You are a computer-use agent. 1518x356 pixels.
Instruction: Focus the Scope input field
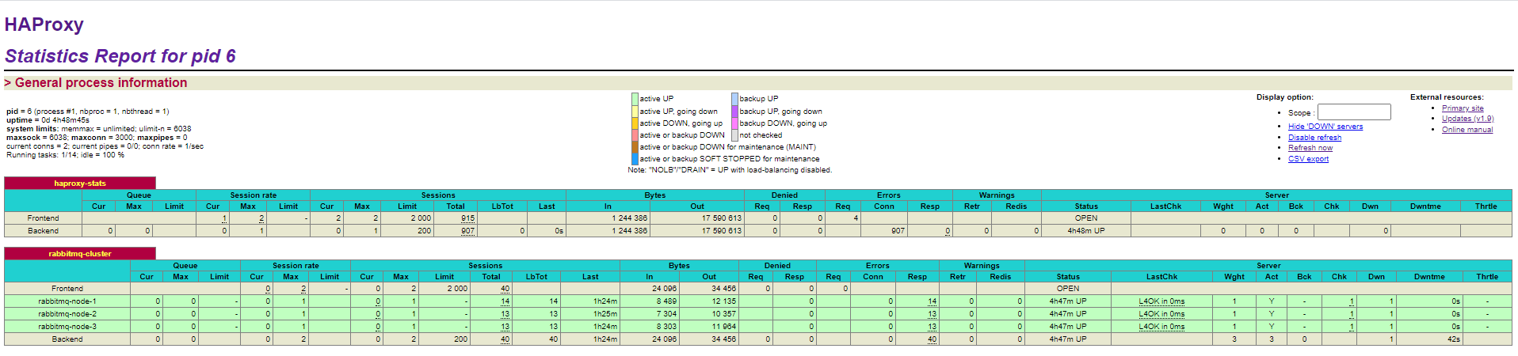tap(1354, 112)
